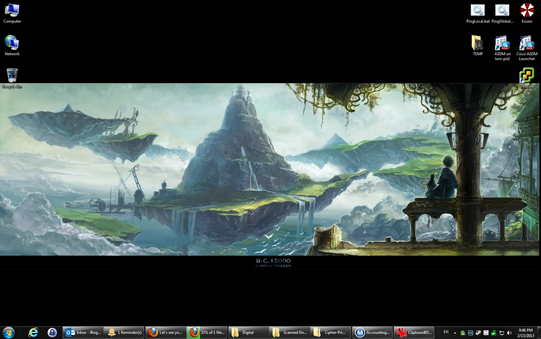Click the clock showing 9:46 PM
Screen dimensions: 541x339
[526, 333]
